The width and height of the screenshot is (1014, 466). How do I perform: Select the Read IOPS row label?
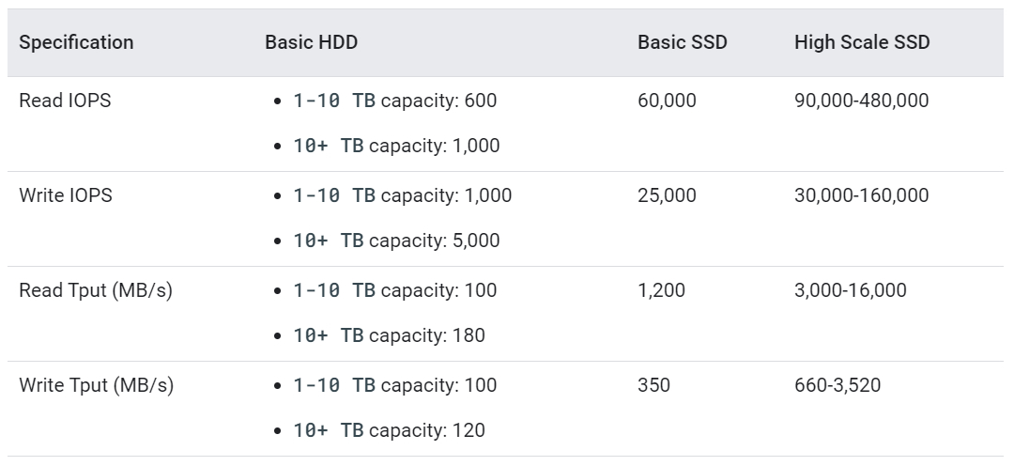65,101
